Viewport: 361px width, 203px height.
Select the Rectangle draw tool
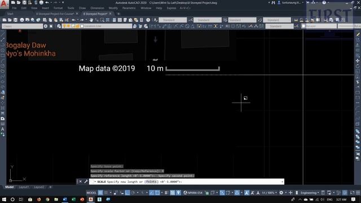(x=2, y=55)
